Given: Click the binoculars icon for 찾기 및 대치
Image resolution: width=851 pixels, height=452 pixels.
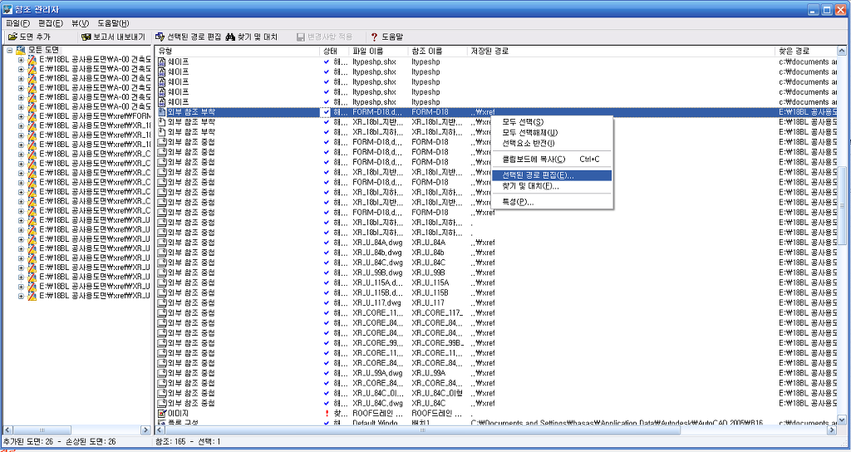Looking at the screenshot, I should point(230,37).
